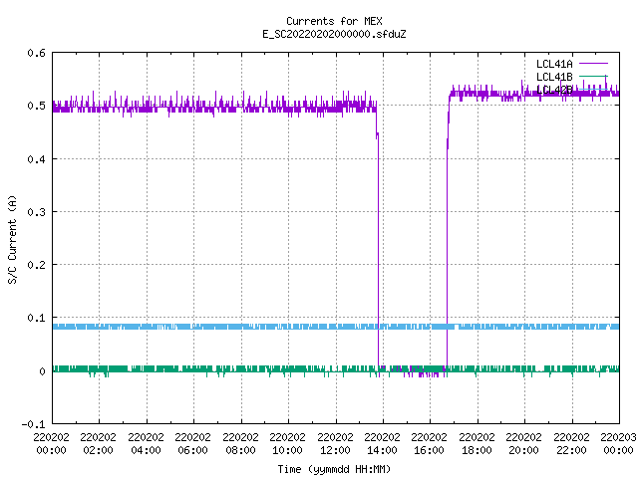Click the green LCL41B legend line sample
Image resolution: width=638 pixels, height=478 pixels.
593,76
